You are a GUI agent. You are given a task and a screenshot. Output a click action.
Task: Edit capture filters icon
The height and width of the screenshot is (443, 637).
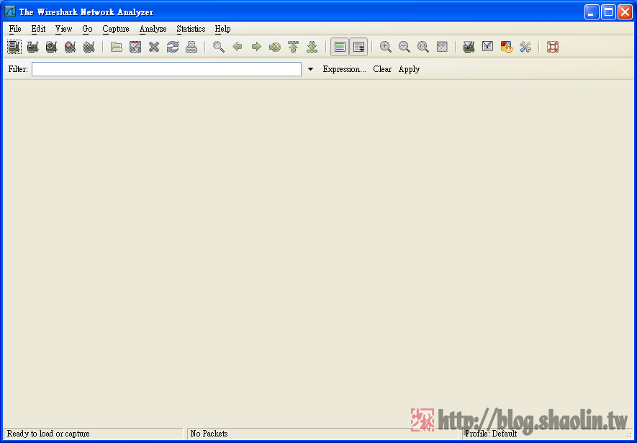[x=469, y=47]
